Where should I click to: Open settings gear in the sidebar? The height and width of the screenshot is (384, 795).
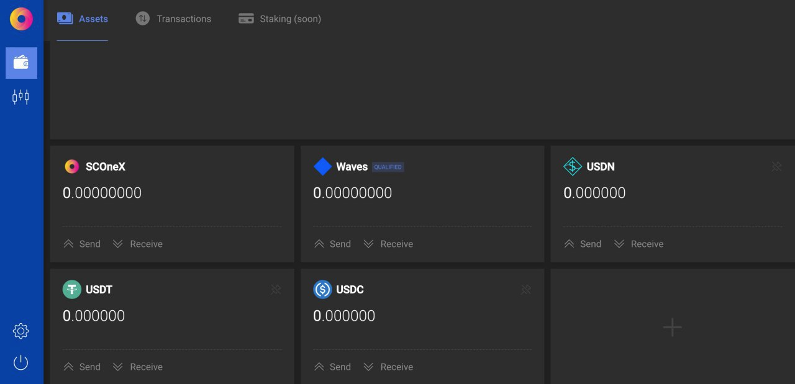(21, 331)
